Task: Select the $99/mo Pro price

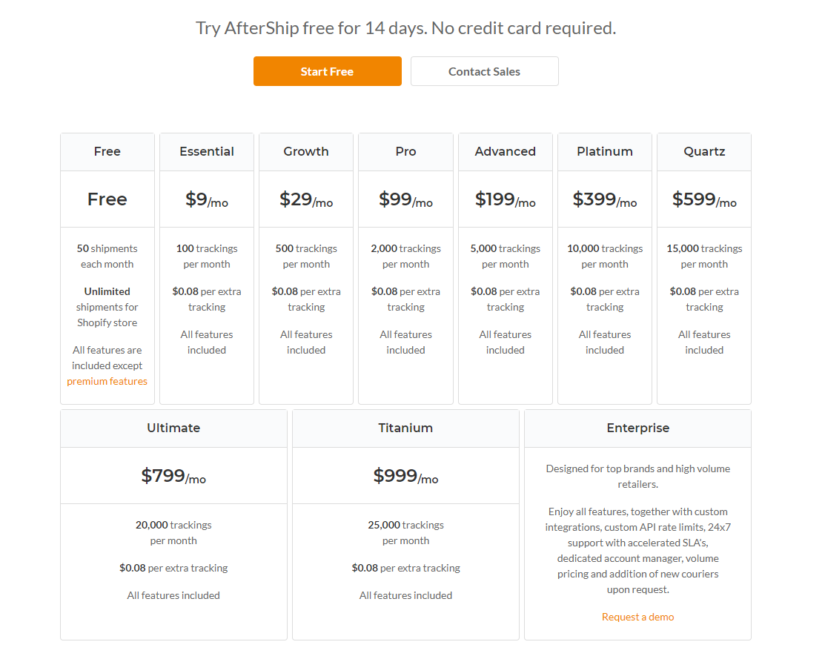Action: pyautogui.click(x=405, y=199)
